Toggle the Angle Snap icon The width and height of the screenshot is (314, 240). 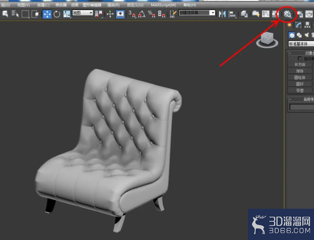click(142, 14)
